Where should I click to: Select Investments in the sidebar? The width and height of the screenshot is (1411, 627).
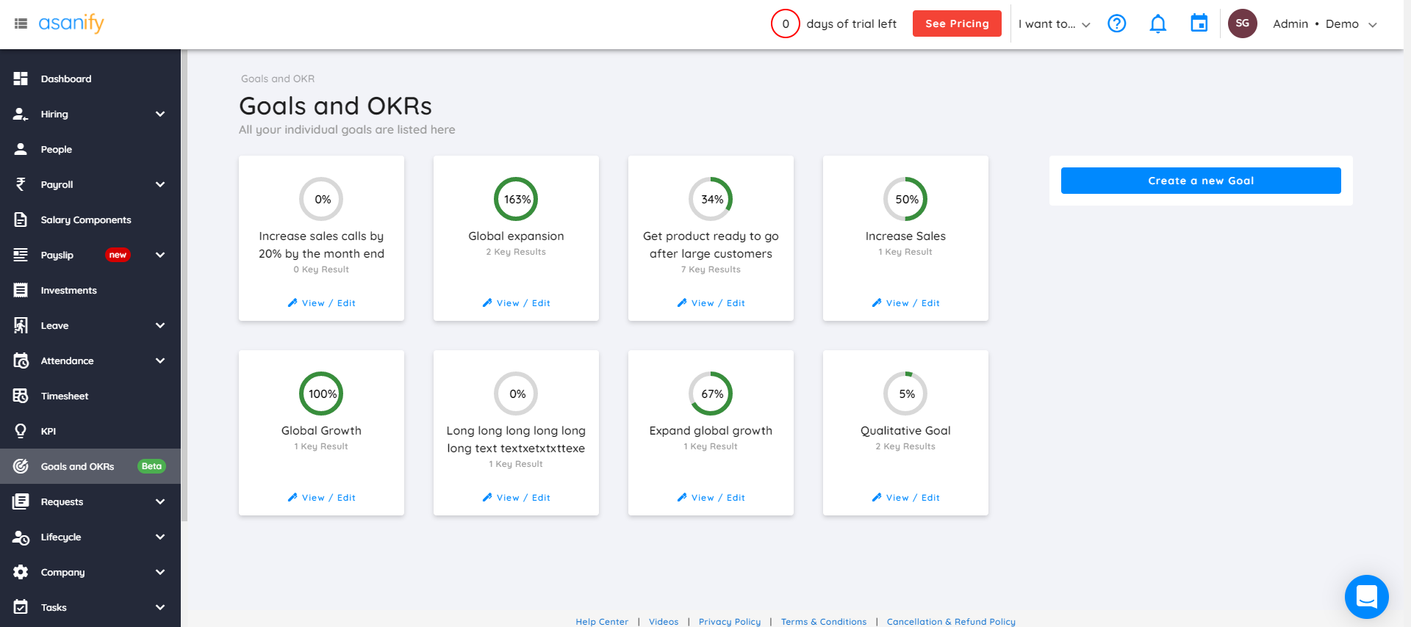point(68,290)
